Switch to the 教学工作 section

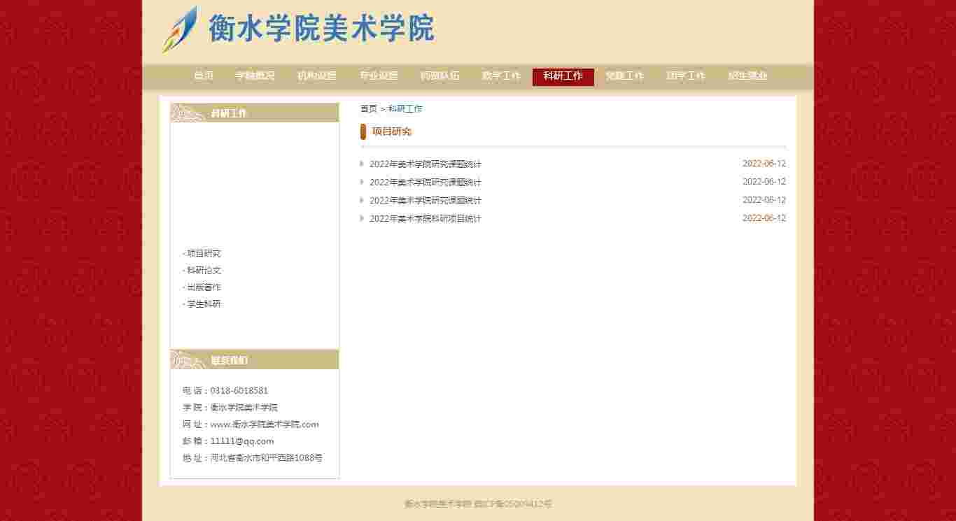click(501, 76)
